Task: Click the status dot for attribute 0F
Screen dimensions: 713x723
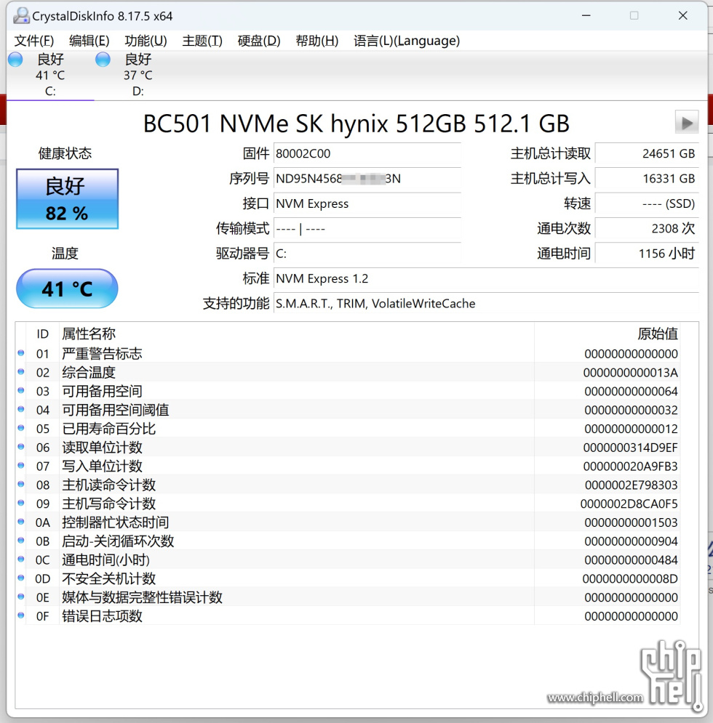Action: (21, 615)
